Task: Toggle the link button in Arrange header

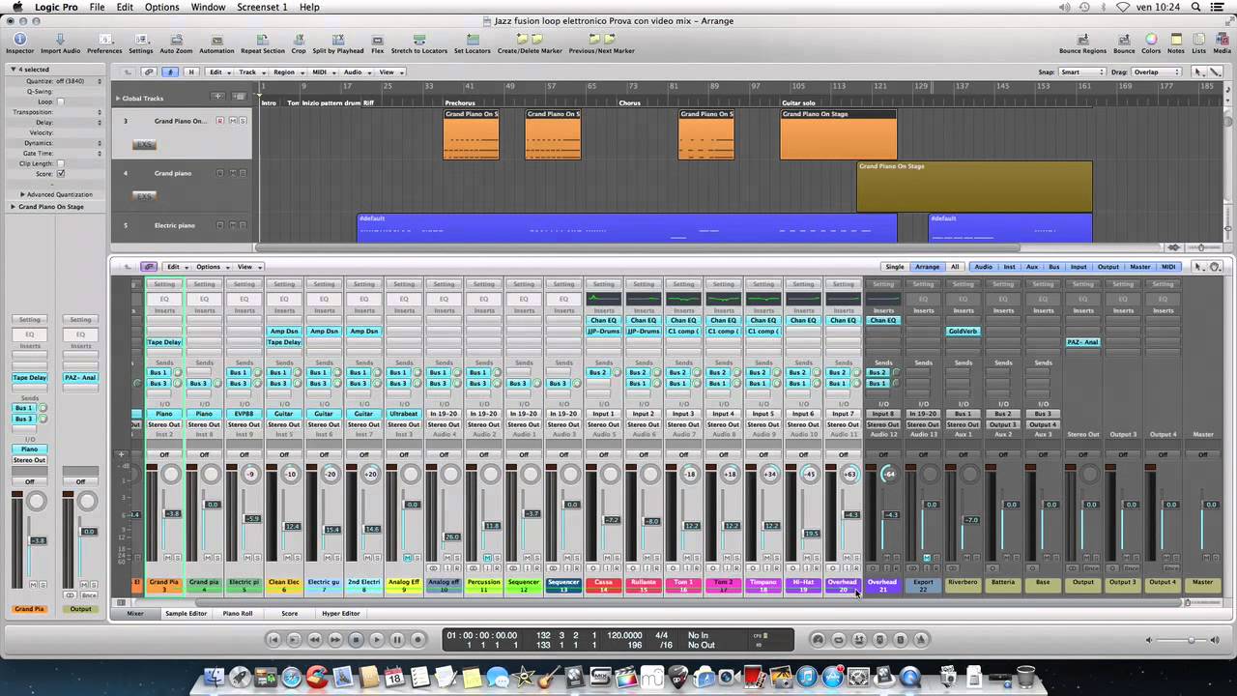Action: coord(149,72)
